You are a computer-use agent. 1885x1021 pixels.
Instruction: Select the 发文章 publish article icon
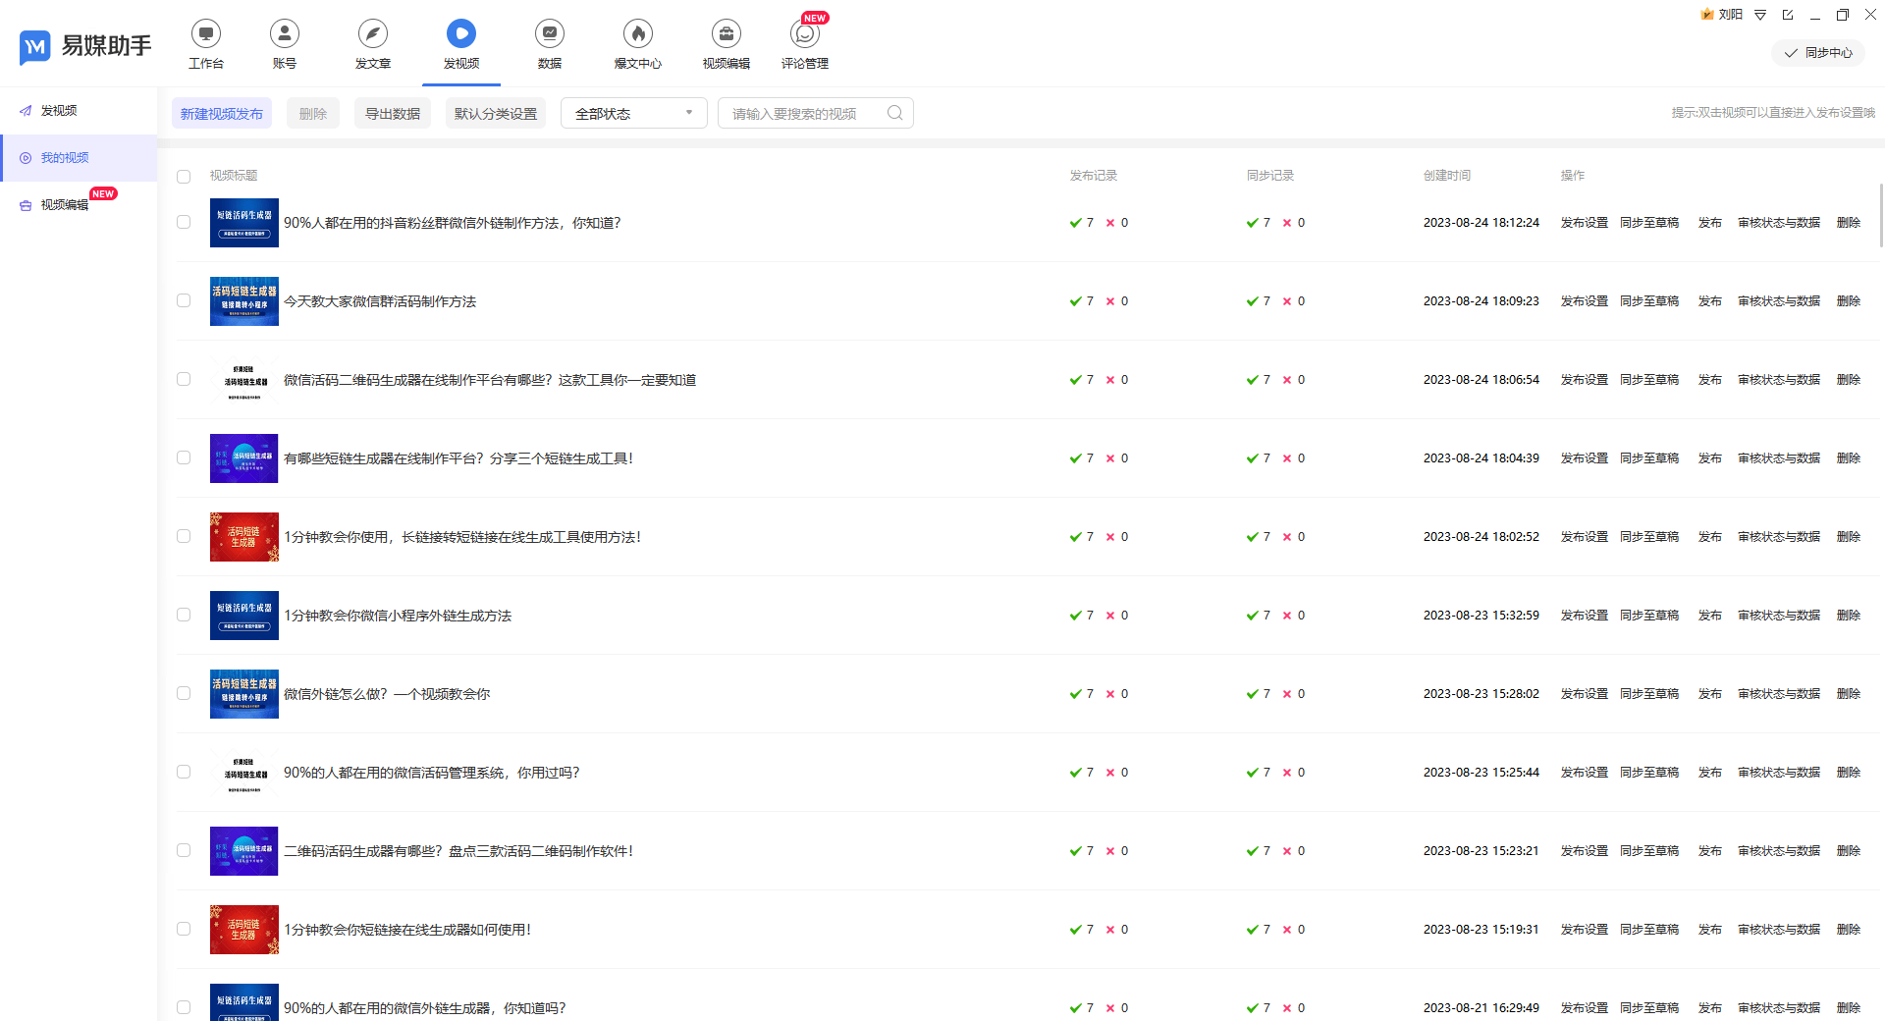coord(372,42)
